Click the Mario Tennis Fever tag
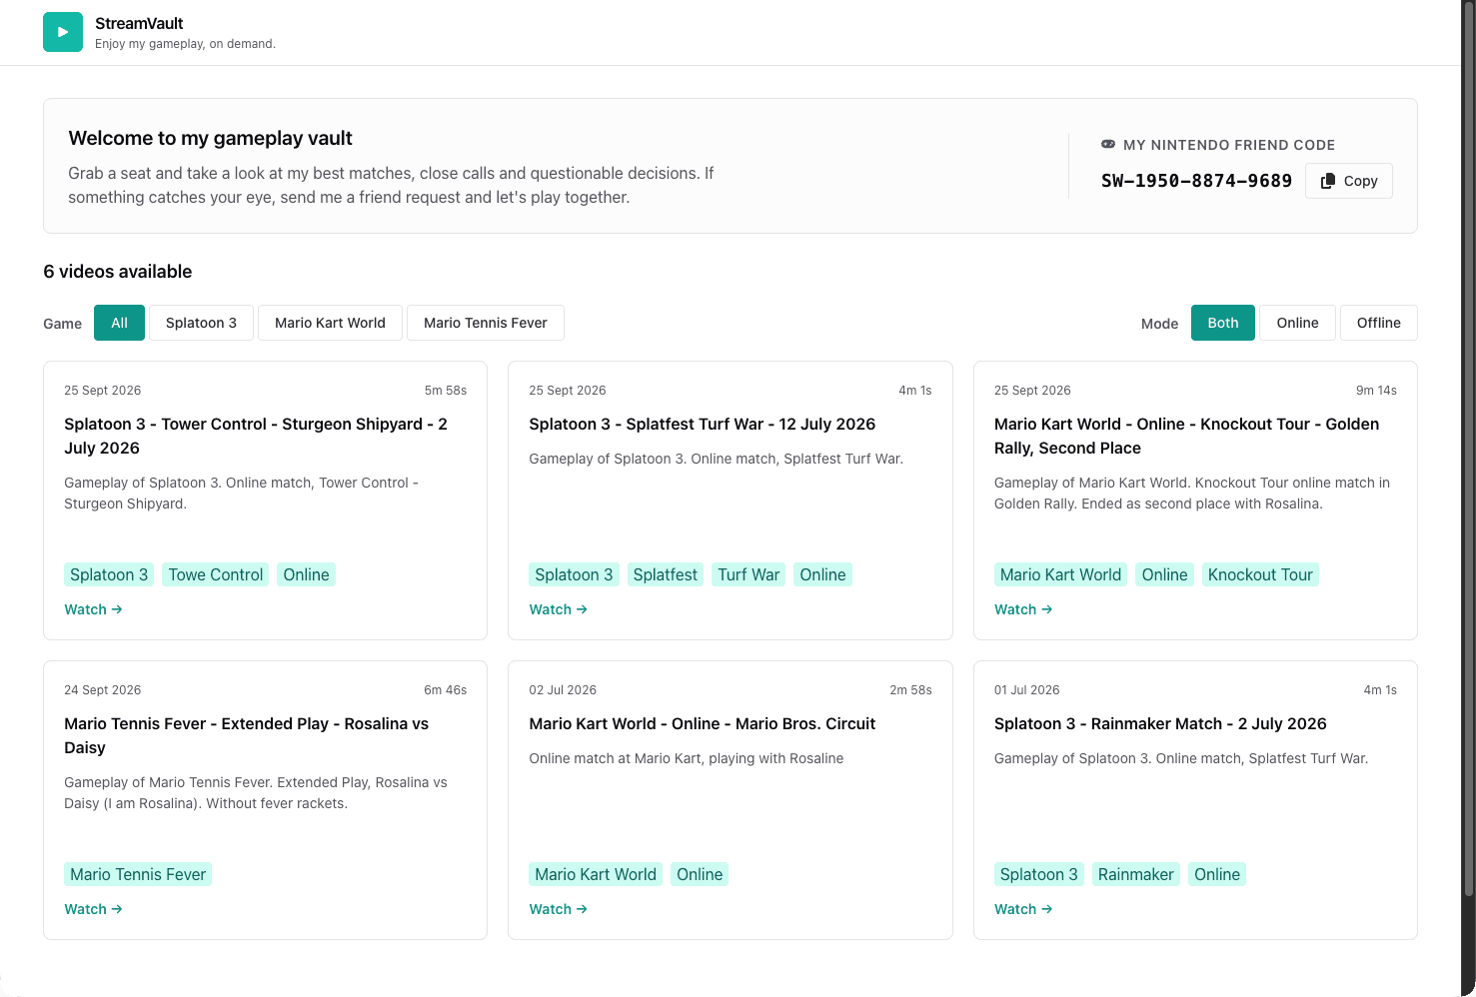 point(138,874)
